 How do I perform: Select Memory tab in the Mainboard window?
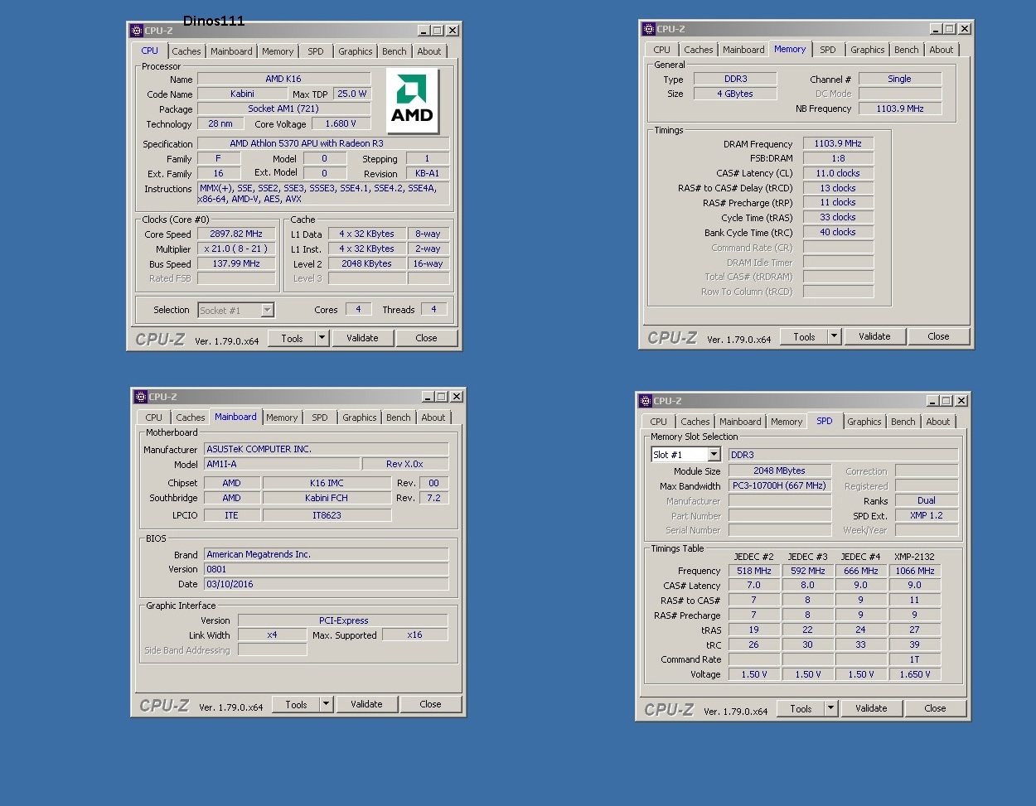[282, 417]
